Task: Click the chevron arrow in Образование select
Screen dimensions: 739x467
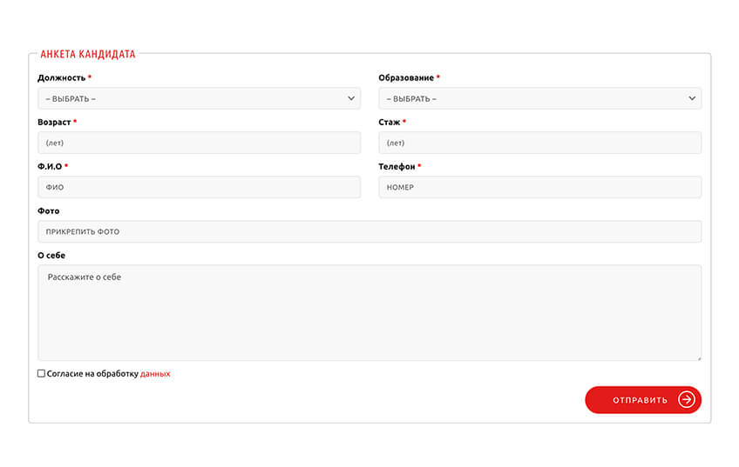Action: tap(692, 98)
